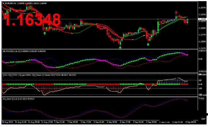
Task: Click the 6 Sep 01:00 time label
Action: [178, 122]
